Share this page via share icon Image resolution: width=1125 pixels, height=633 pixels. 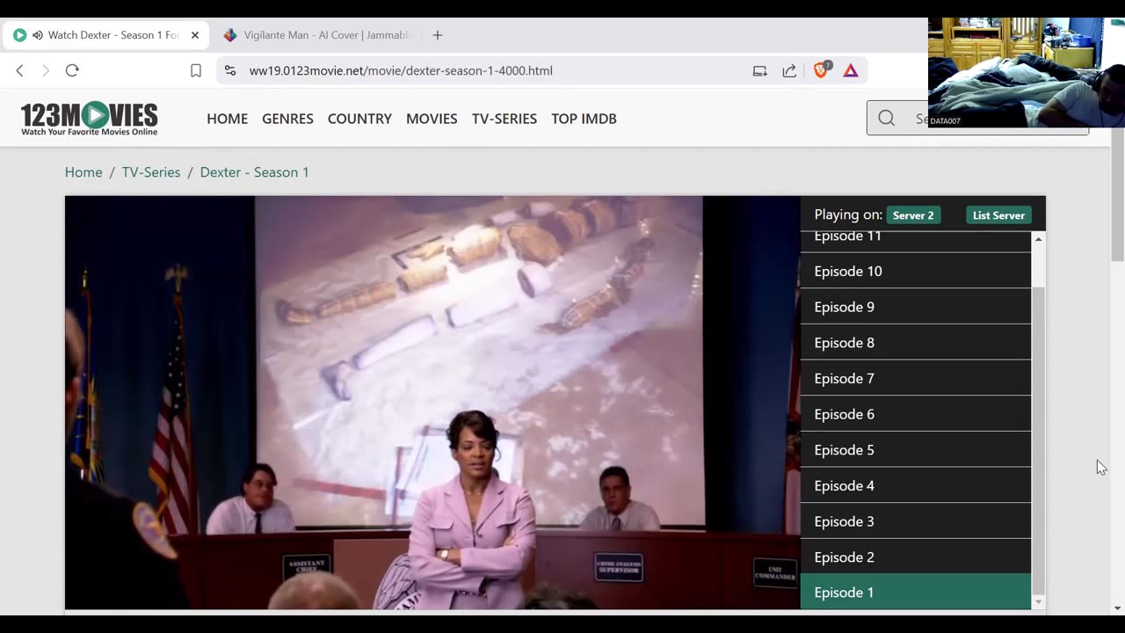tap(789, 70)
